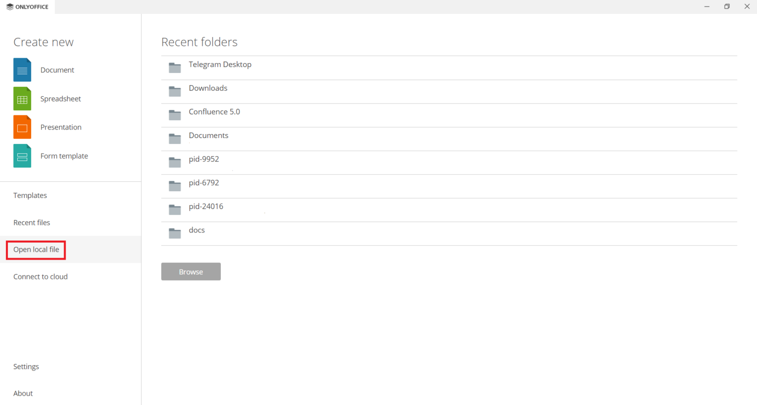
Task: Click the docs folder icon
Action: click(x=175, y=233)
